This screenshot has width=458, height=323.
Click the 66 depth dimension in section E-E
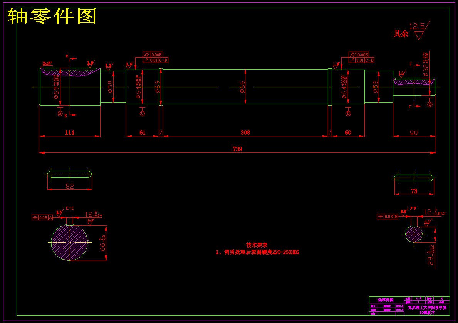click(x=103, y=243)
